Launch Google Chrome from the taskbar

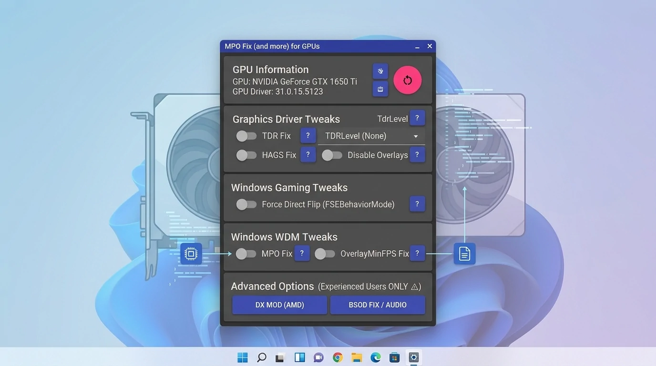click(338, 357)
